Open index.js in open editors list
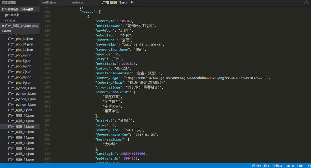 click(10, 20)
